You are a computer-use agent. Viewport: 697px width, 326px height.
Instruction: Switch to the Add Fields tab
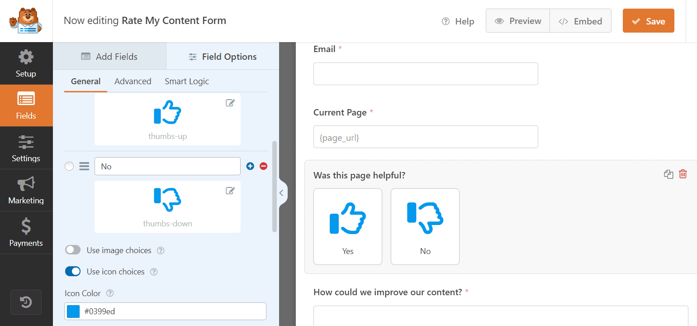[109, 57]
